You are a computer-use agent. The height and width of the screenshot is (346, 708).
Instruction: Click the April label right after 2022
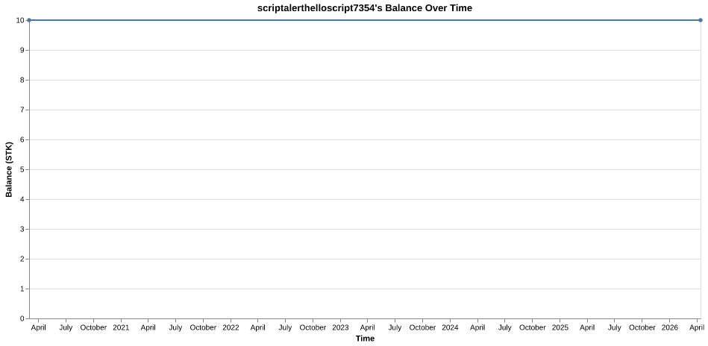pyautogui.click(x=258, y=327)
